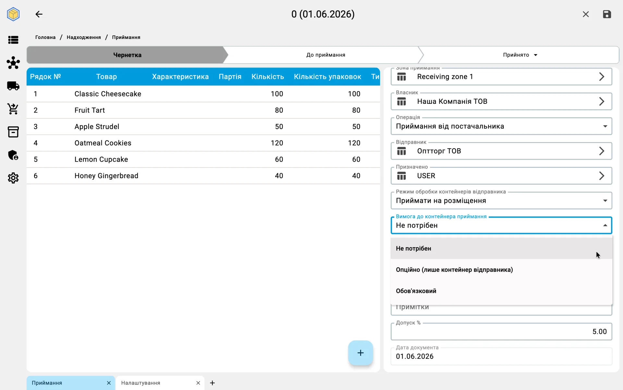Expand the Операція dropdown
The image size is (623, 390).
coord(605,126)
